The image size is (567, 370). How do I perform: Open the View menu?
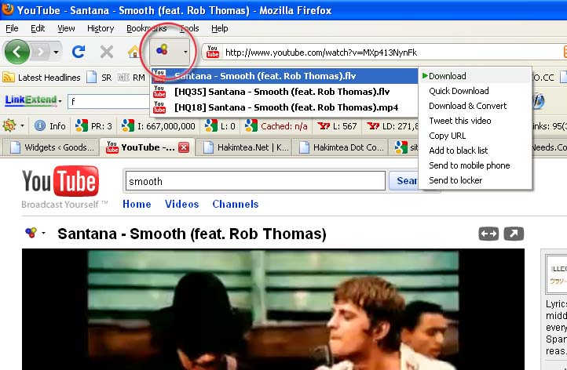tap(66, 28)
